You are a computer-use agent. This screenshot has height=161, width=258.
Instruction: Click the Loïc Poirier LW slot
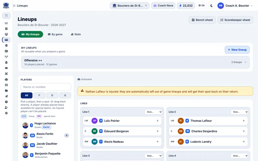122,121
